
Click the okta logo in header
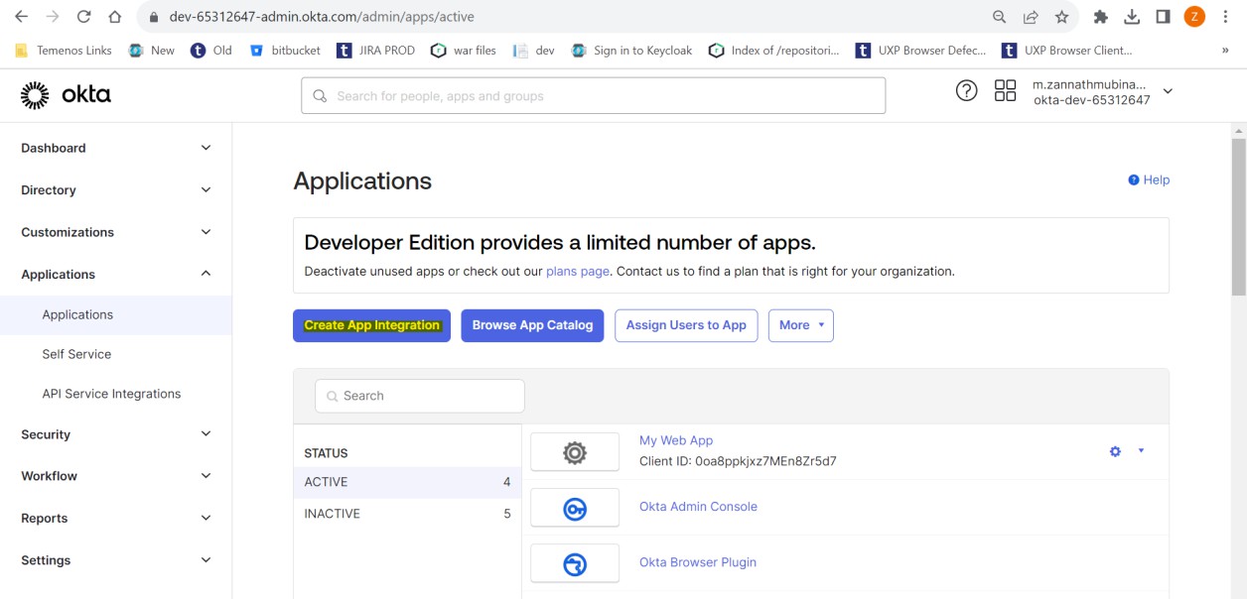(66, 95)
